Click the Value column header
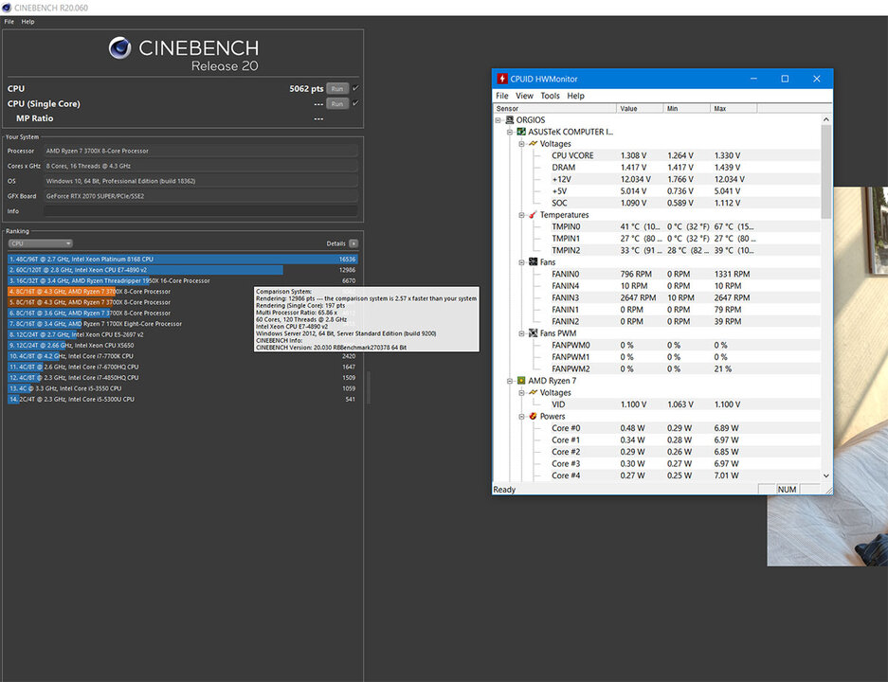Viewport: 888px width, 682px height. pos(640,108)
